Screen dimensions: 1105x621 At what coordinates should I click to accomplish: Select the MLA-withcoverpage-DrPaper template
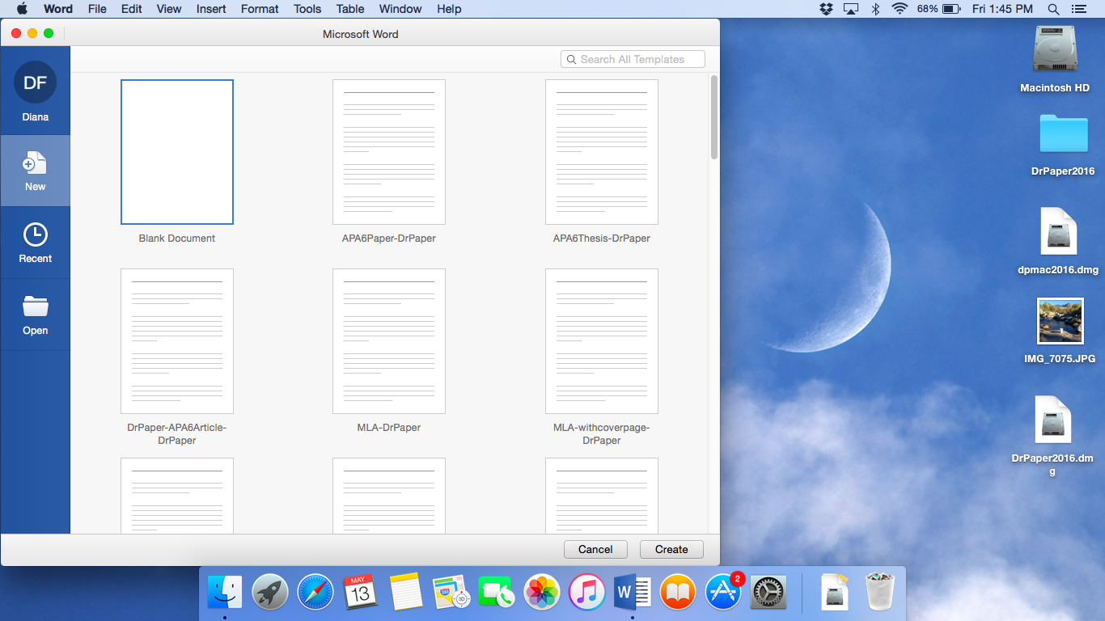coord(601,341)
